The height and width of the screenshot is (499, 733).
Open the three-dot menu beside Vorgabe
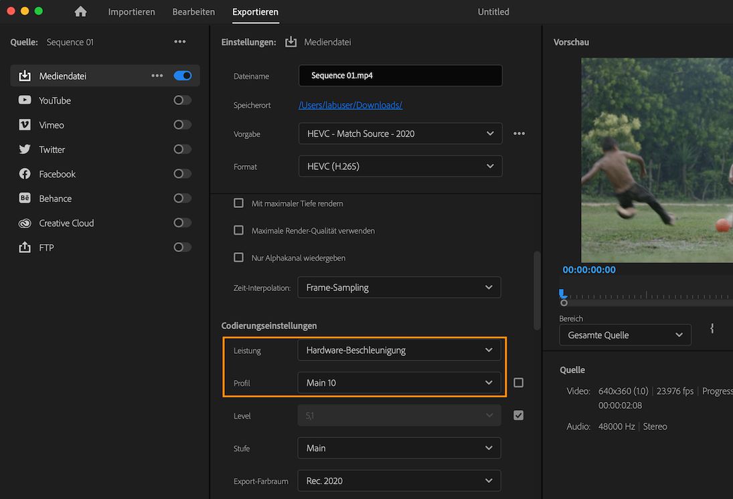[519, 134]
